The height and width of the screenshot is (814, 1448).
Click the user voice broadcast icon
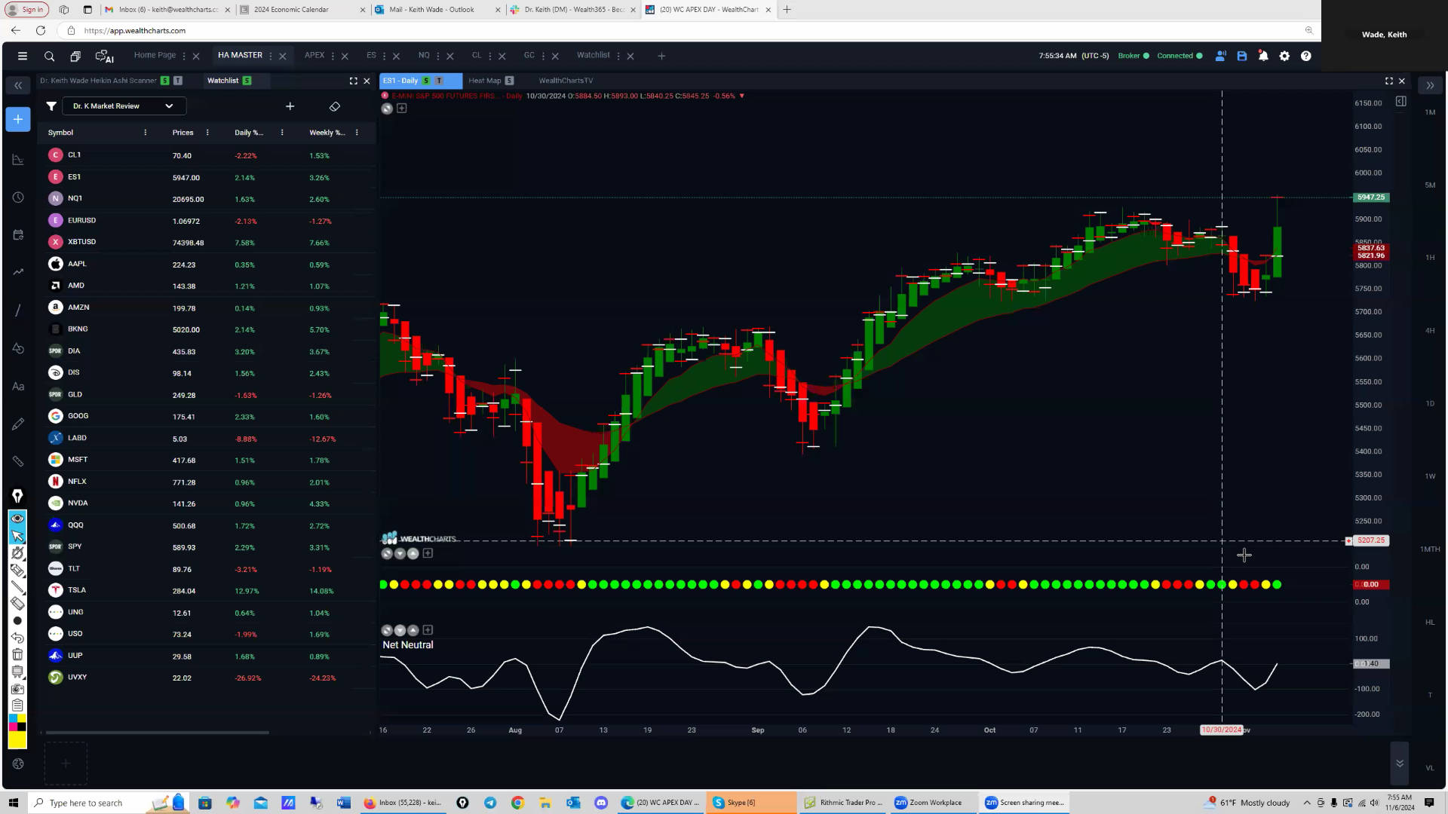[1220, 56]
